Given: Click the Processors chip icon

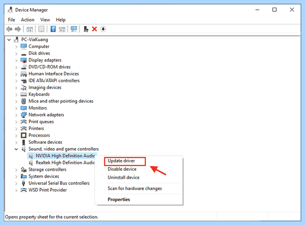Looking at the screenshot, I should (x=23, y=135).
